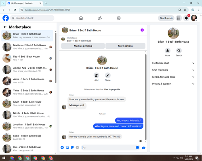Screen dimensions: 202x161
Task: Open Madison 2 Beds 1 Bath House chat
Action: click(x=27, y=47)
